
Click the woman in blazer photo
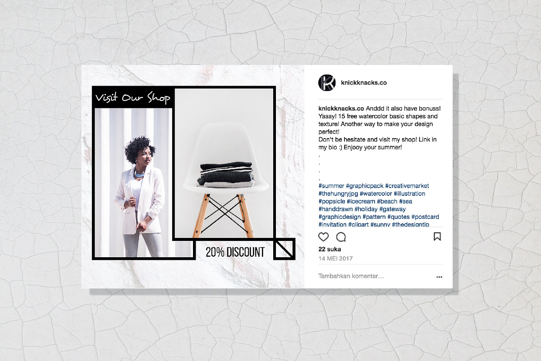click(133, 182)
